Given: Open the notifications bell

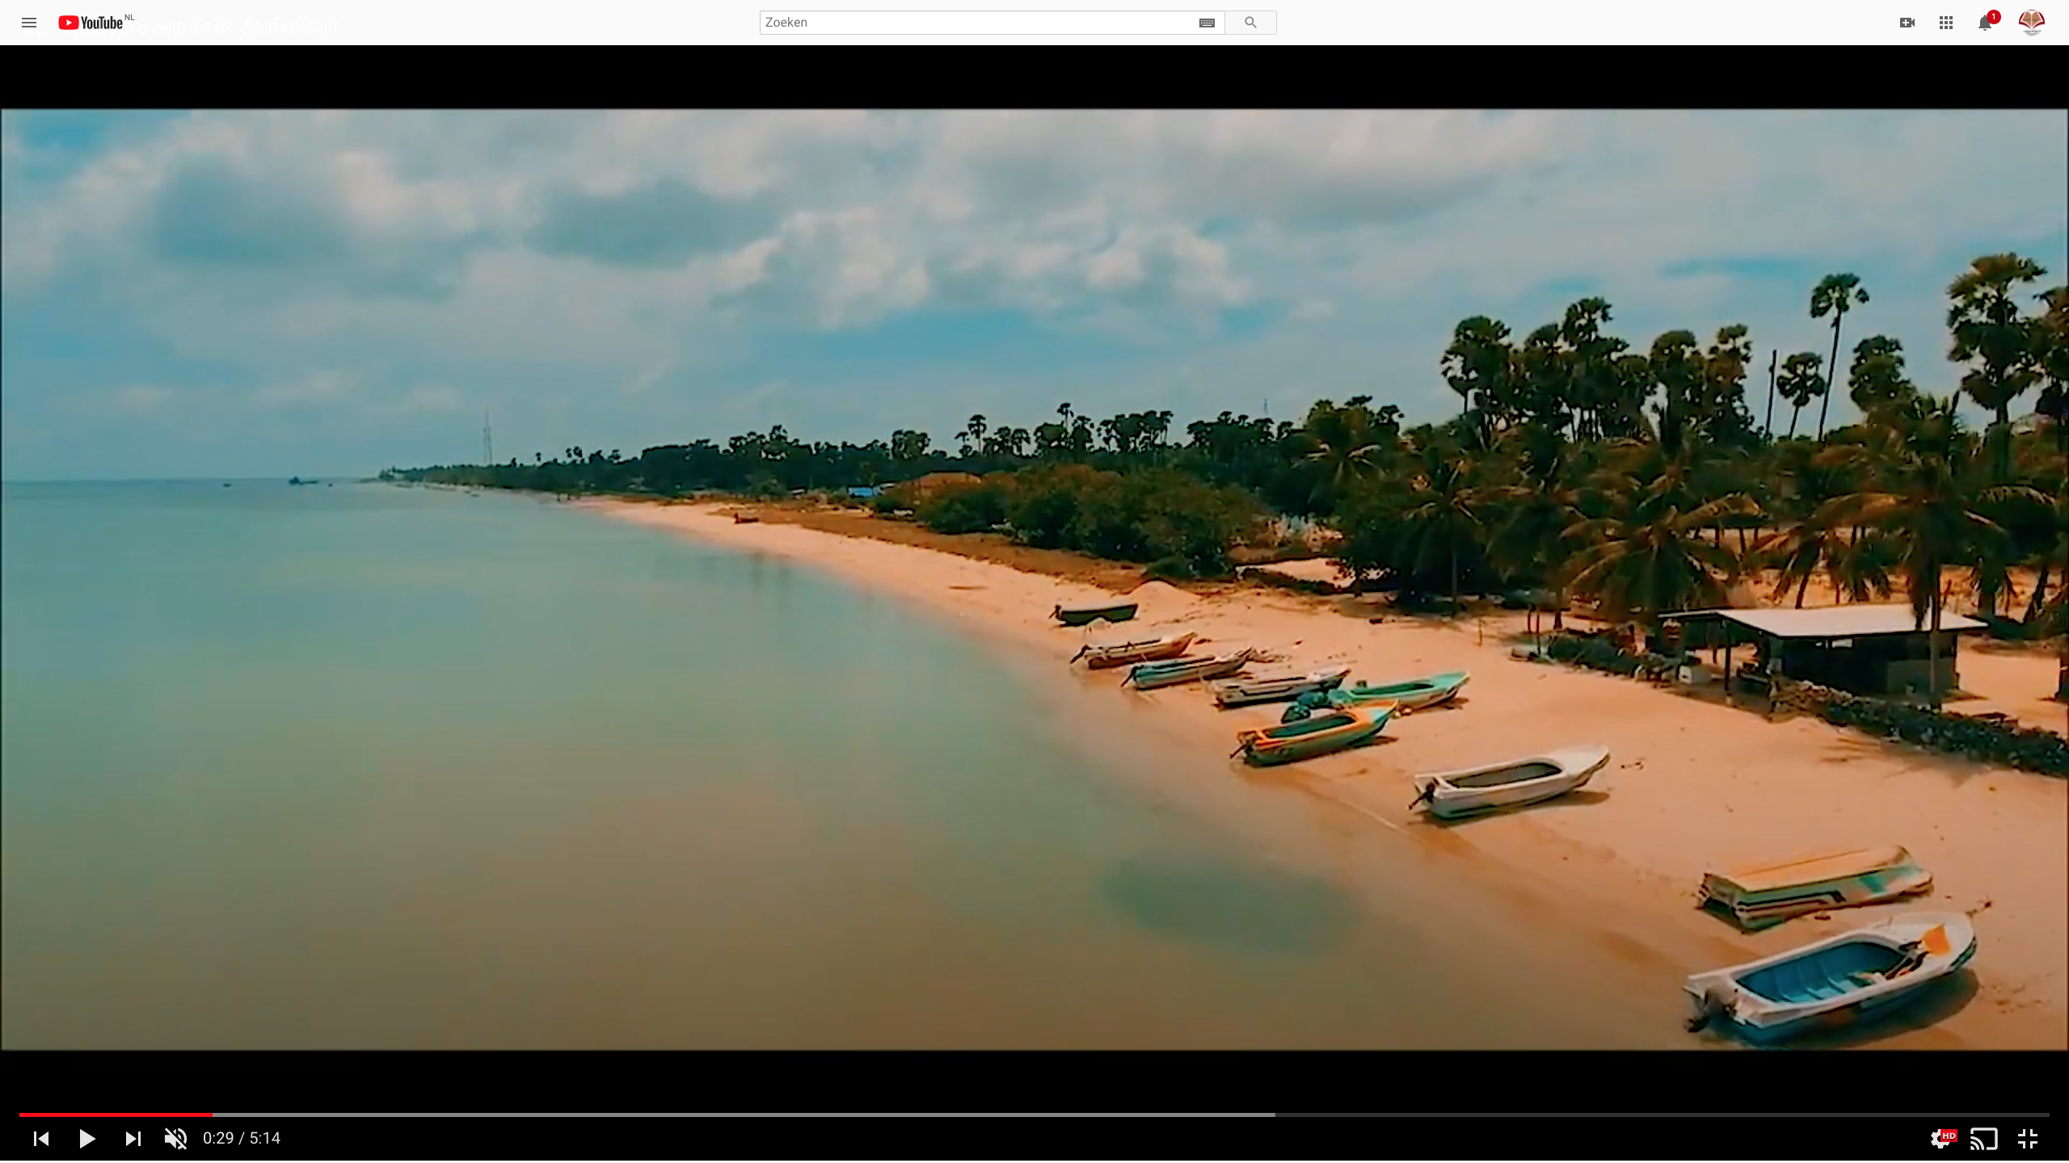Looking at the screenshot, I should pyautogui.click(x=1985, y=23).
